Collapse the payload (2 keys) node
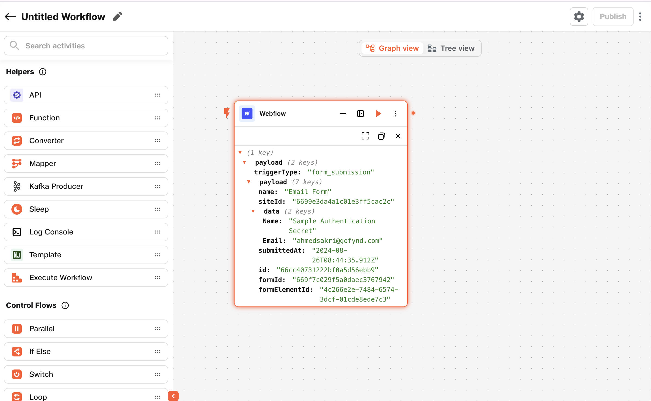651x401 pixels. (244, 162)
